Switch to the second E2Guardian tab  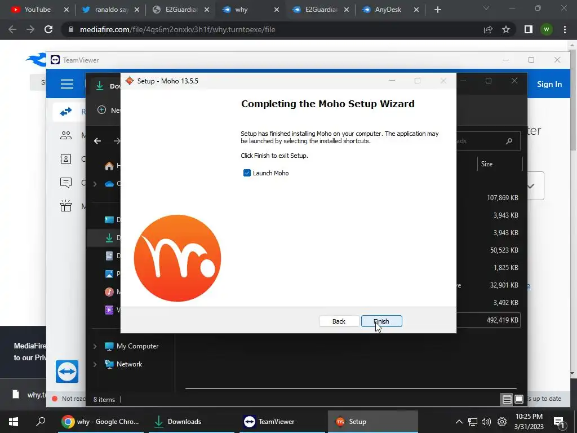pyautogui.click(x=319, y=10)
